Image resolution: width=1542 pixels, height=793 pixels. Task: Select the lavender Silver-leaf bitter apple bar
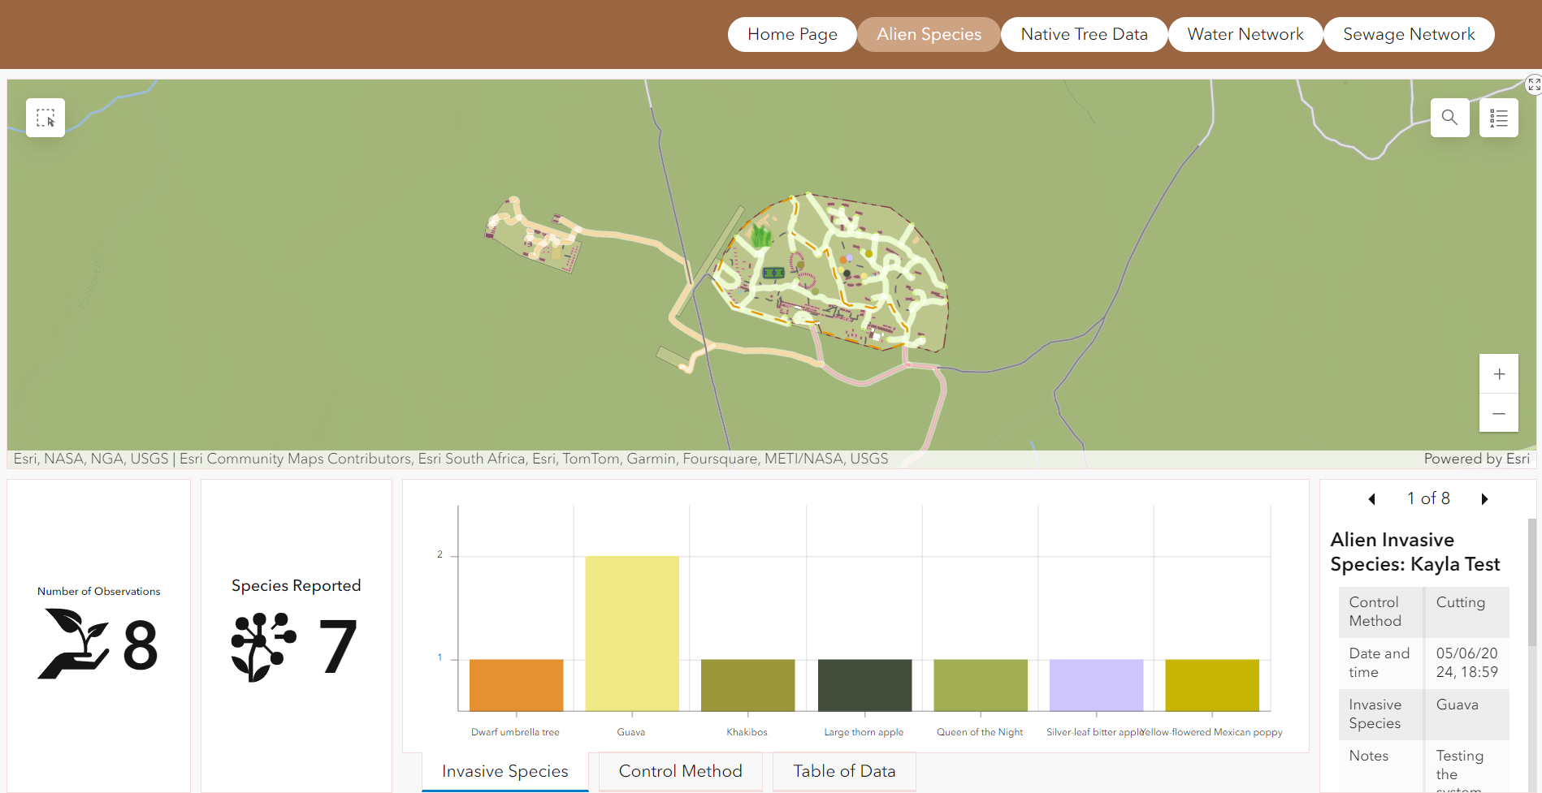pyautogui.click(x=1097, y=685)
